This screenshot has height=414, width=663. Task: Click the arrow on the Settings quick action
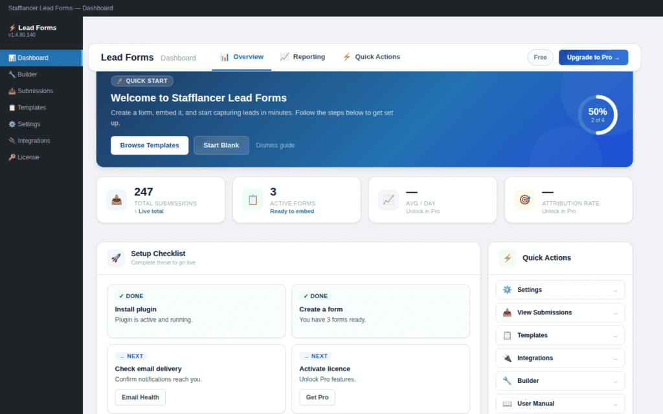(615, 290)
